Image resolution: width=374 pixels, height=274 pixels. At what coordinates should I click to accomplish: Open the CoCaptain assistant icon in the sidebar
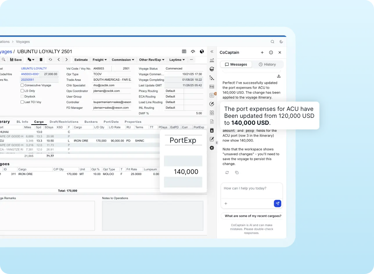pyautogui.click(x=212, y=69)
